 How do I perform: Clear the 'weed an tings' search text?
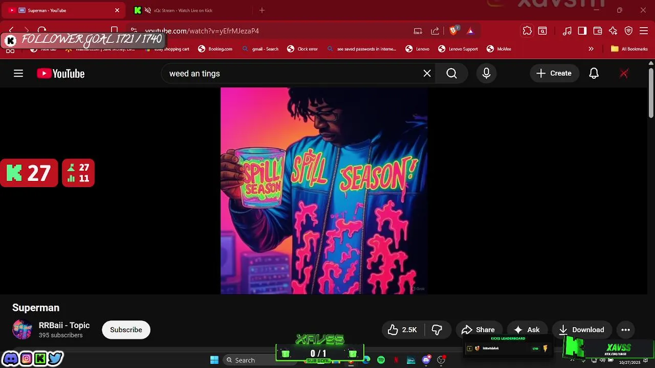pos(427,74)
